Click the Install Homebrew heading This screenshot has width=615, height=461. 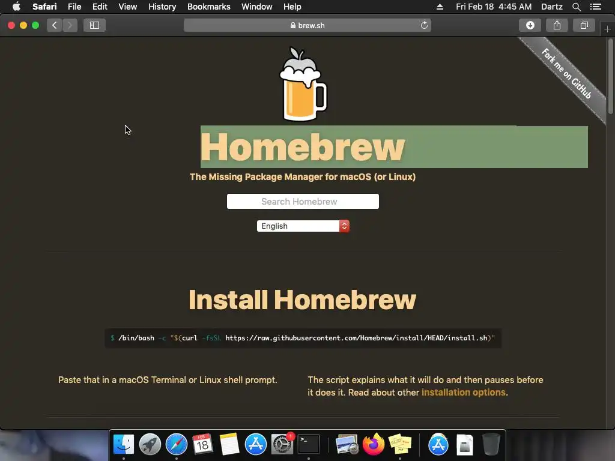coord(303,300)
